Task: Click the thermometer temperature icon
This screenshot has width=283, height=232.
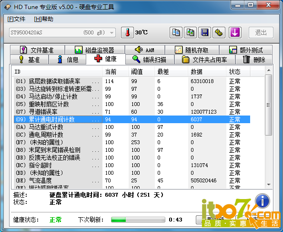Action: pyautogui.click(x=127, y=32)
